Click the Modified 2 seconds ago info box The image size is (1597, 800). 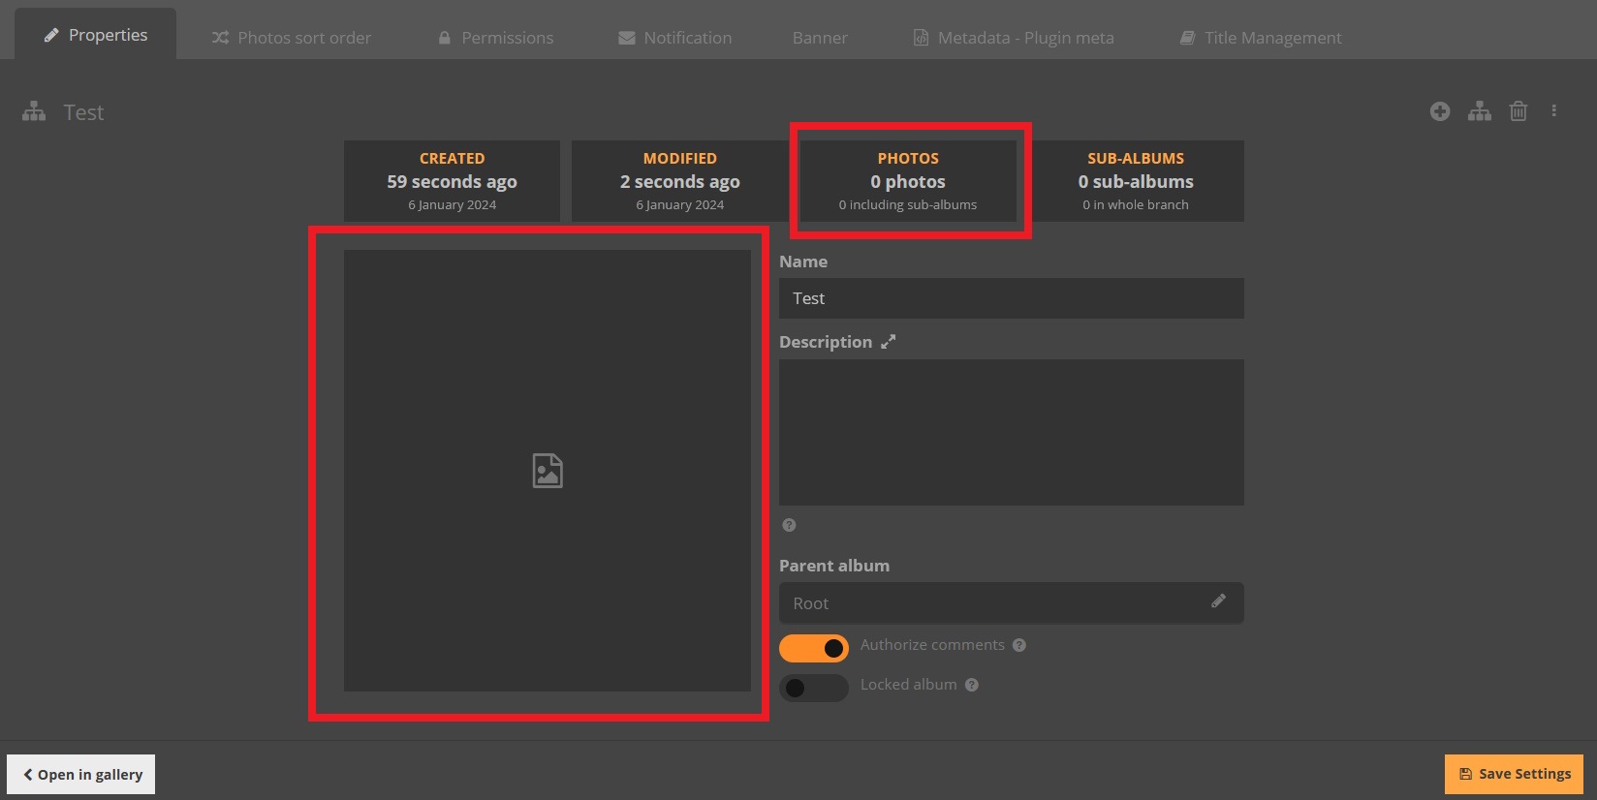680,181
